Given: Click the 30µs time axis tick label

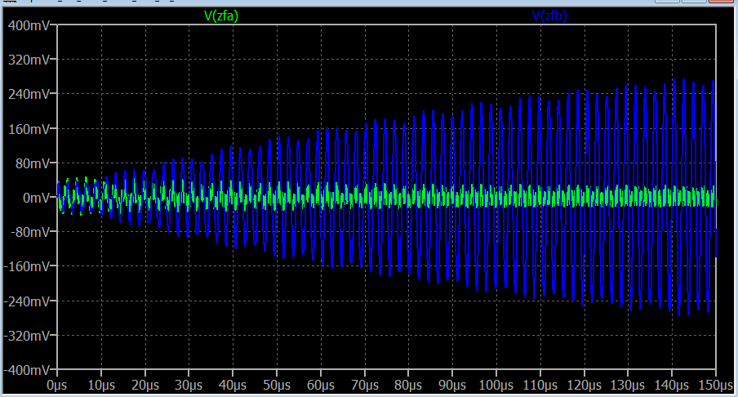Looking at the screenshot, I should tap(189, 384).
